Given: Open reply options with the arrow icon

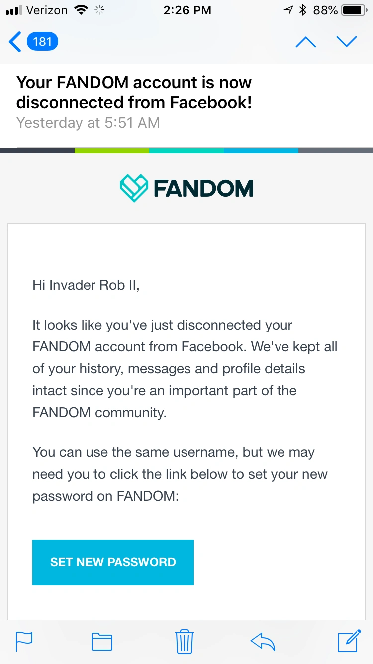Looking at the screenshot, I should tap(263, 641).
